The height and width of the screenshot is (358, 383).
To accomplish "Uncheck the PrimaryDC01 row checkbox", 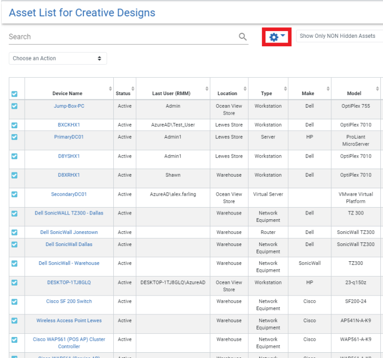I will pos(14,137).
